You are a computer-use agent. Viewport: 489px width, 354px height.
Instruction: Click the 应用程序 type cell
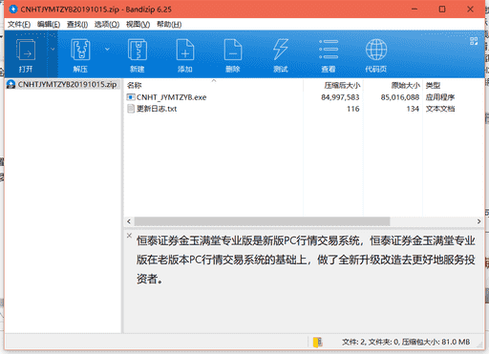[x=440, y=97]
